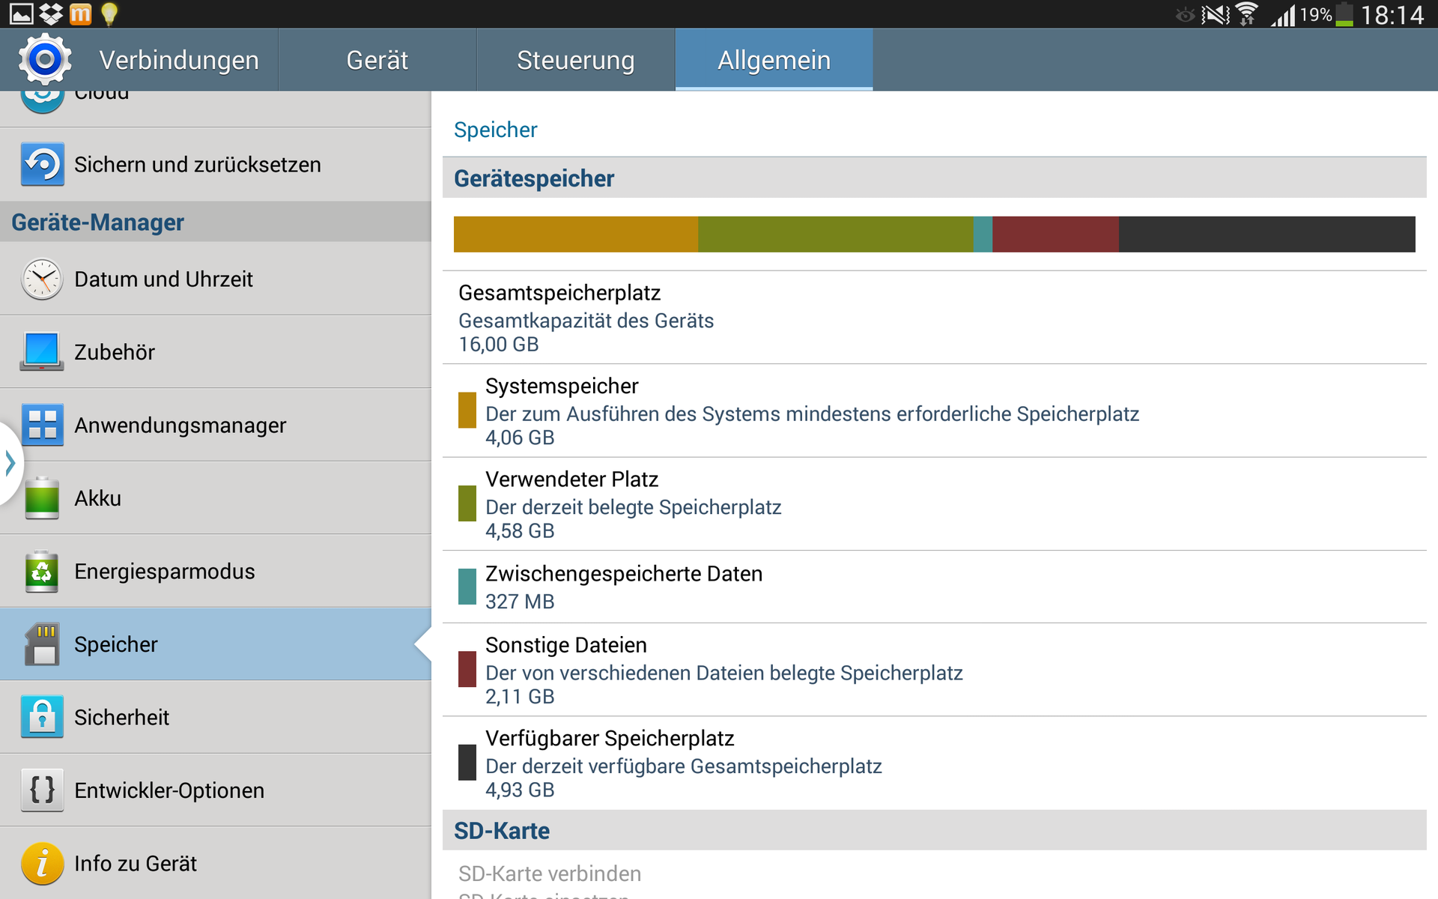This screenshot has height=899, width=1438.
Task: Click the red Sonstige Dateien color swatch
Action: (x=467, y=669)
